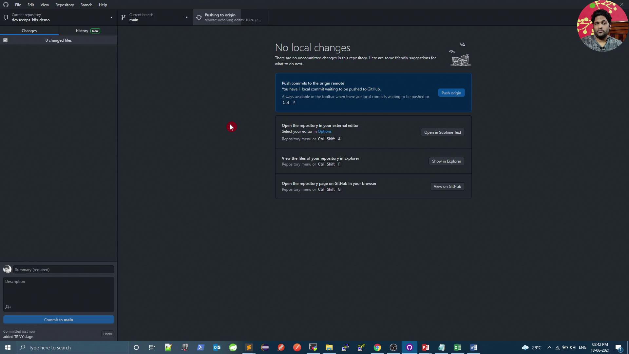Click the Push origin button
Screen dimensions: 629x354
point(451,93)
